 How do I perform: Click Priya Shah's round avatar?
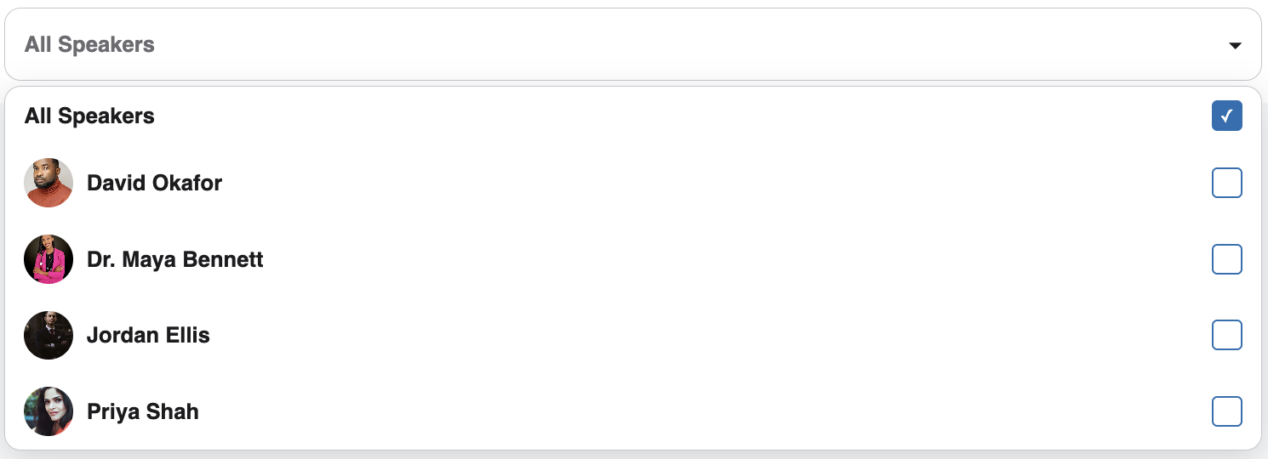click(x=49, y=411)
